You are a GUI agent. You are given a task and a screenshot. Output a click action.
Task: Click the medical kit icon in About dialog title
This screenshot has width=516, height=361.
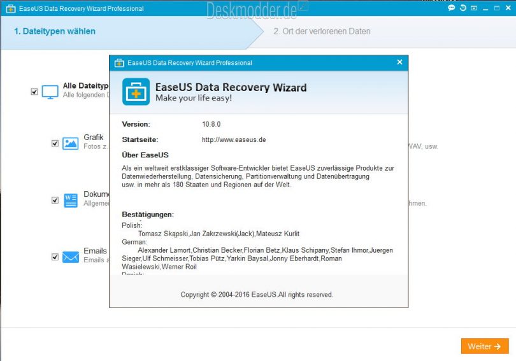tap(118, 63)
